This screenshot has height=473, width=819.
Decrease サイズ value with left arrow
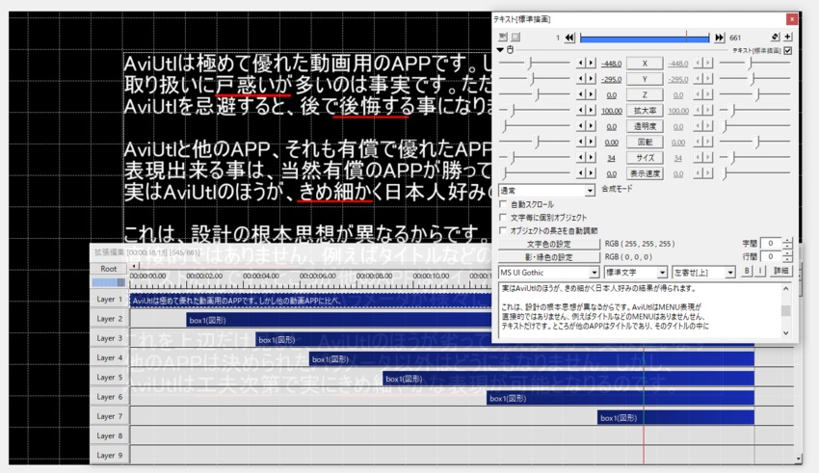580,158
